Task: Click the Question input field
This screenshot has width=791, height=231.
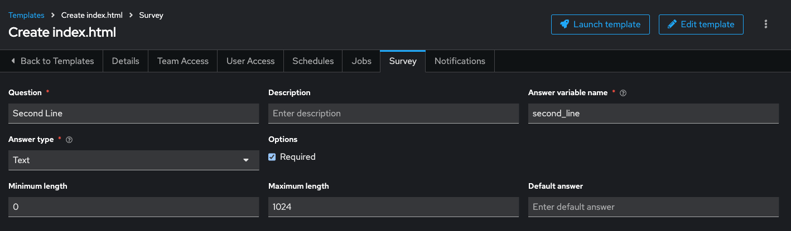Action: pos(134,114)
